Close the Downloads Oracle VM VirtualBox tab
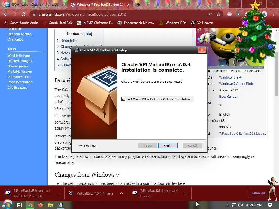 click(x=63, y=5)
